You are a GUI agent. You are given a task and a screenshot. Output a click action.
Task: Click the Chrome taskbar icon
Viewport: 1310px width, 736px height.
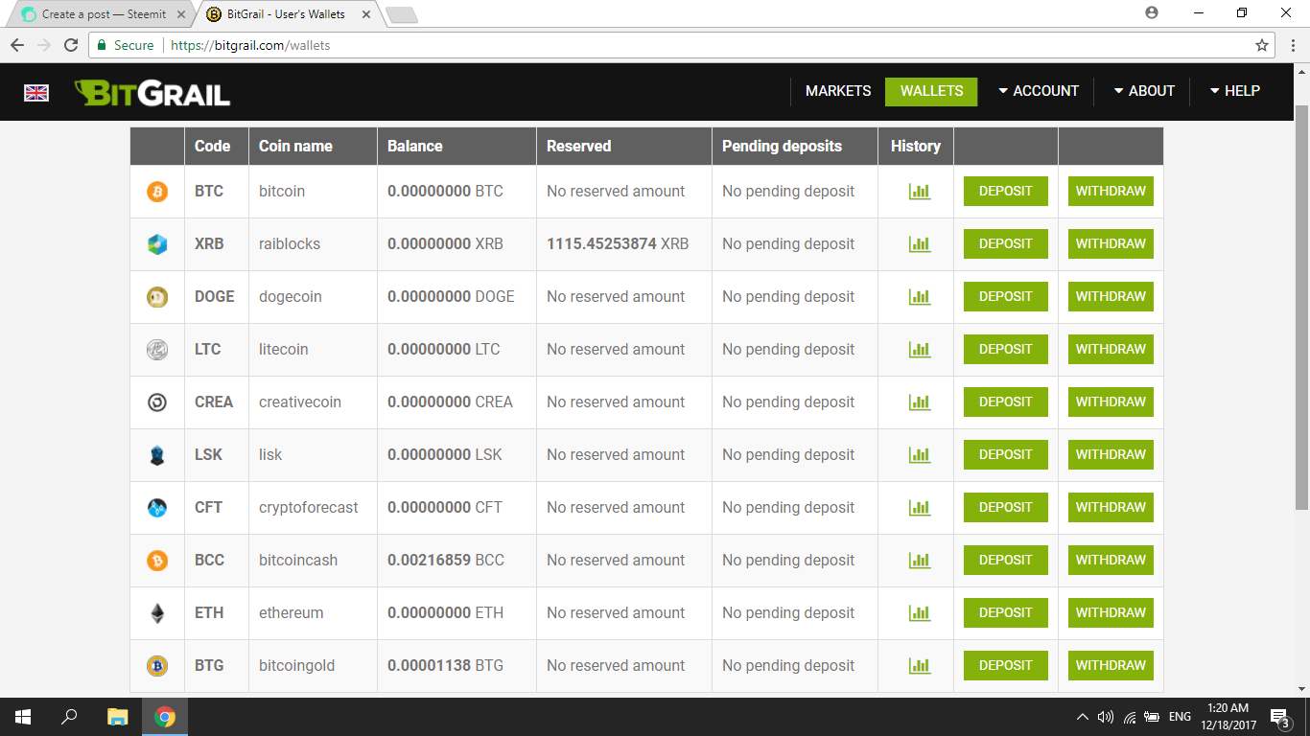(x=165, y=717)
